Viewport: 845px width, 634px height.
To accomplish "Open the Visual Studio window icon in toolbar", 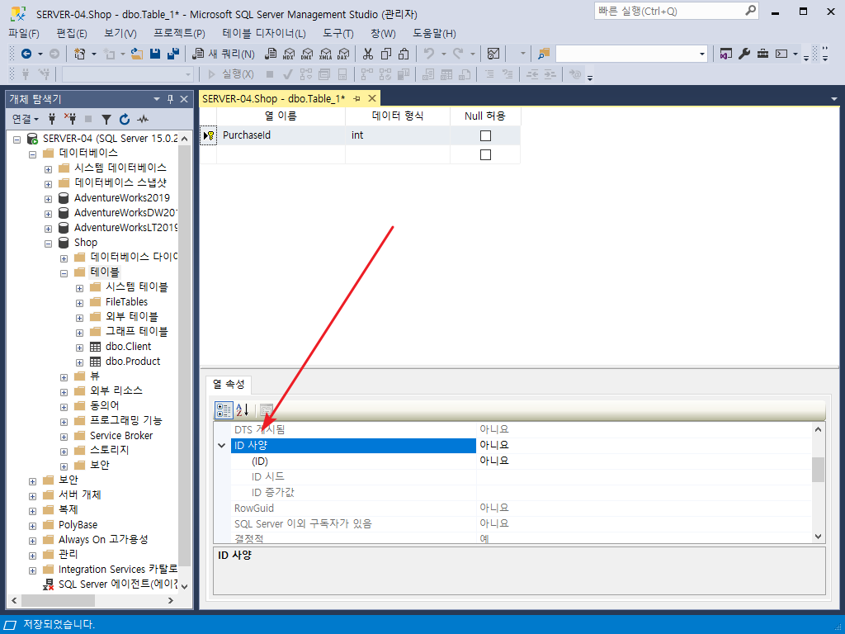I will [x=726, y=54].
